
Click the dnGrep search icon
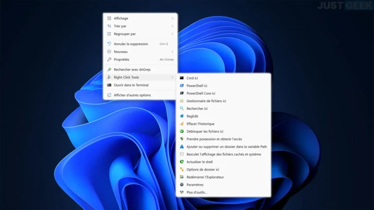coord(109,70)
